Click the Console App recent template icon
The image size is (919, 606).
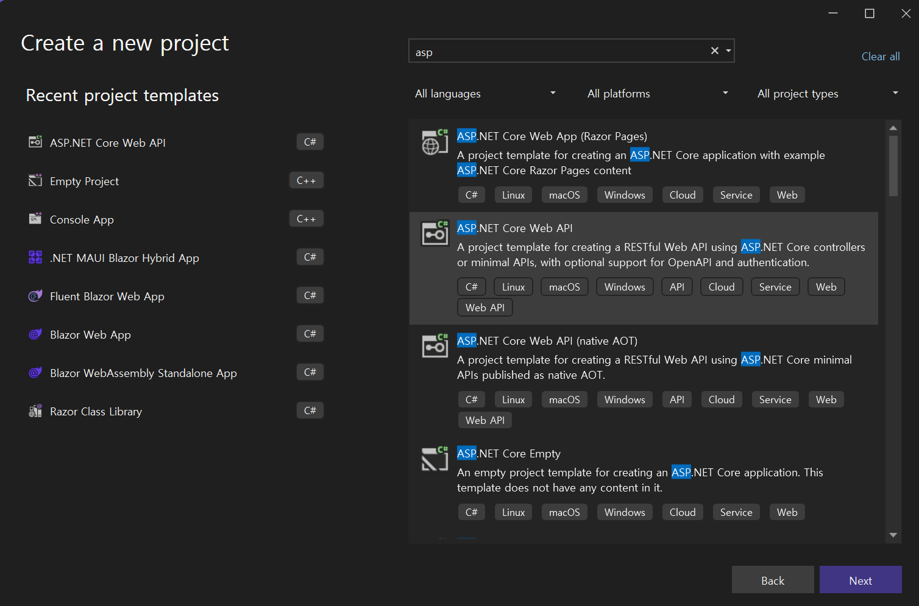[35, 219]
